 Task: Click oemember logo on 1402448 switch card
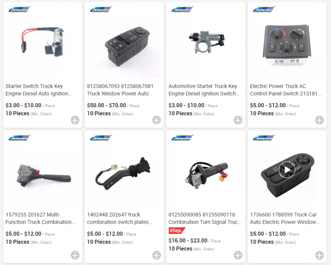tap(101, 138)
